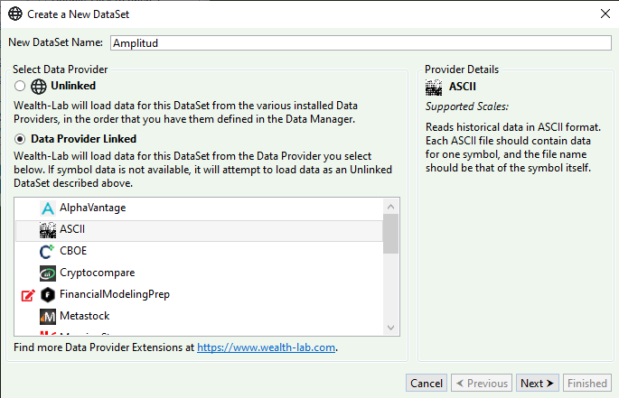The height and width of the screenshot is (398, 619).
Task: Click the New DataSet Name text field
Action: coord(361,42)
